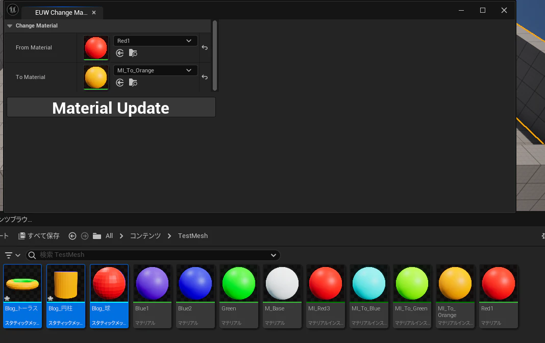The image size is (545, 343).
Task: Select the Blog_球 static mesh asset
Action: pos(109,296)
